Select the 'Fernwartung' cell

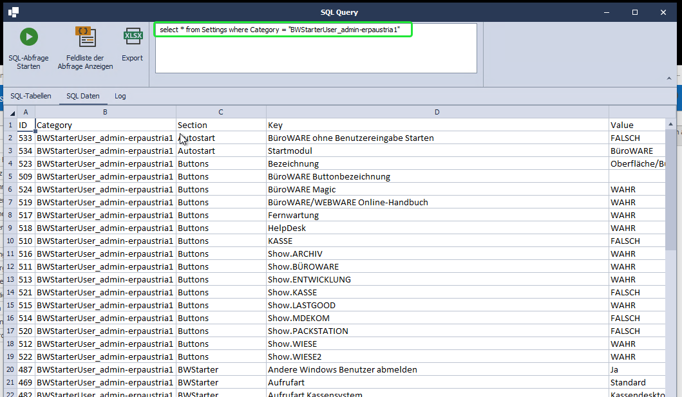437,215
